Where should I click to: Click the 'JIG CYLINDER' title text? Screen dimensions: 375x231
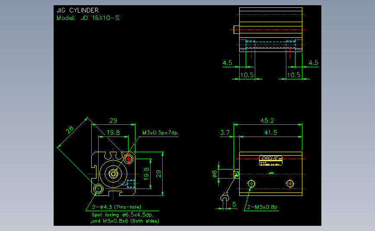[77, 10]
